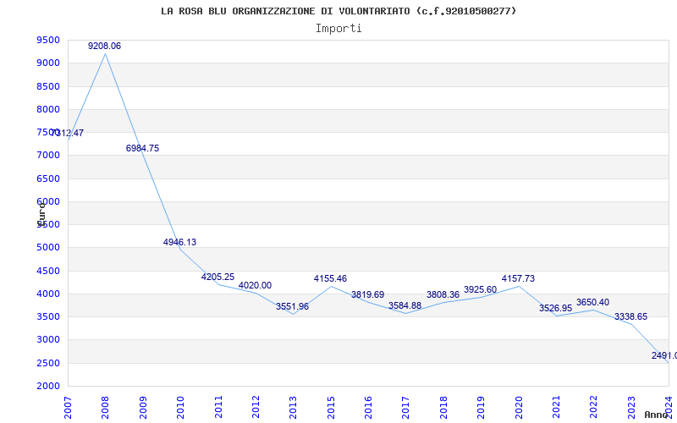
Task: Click x-axis year 2011
Action: tap(218, 408)
